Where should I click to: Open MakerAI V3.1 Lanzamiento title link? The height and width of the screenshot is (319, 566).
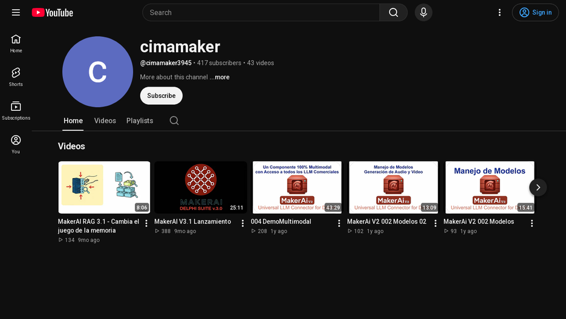[x=192, y=222]
